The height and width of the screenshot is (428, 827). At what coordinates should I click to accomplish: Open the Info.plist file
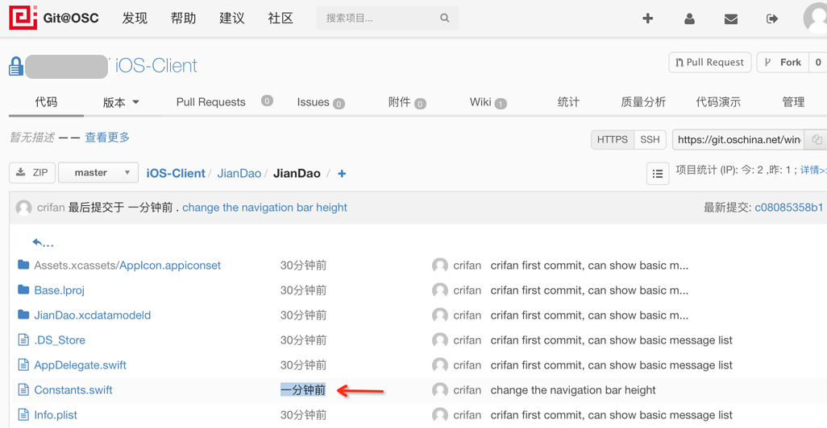(x=56, y=415)
